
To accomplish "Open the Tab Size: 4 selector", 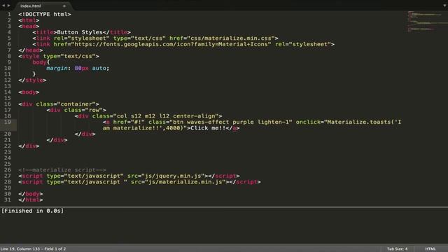I will point(397,249).
